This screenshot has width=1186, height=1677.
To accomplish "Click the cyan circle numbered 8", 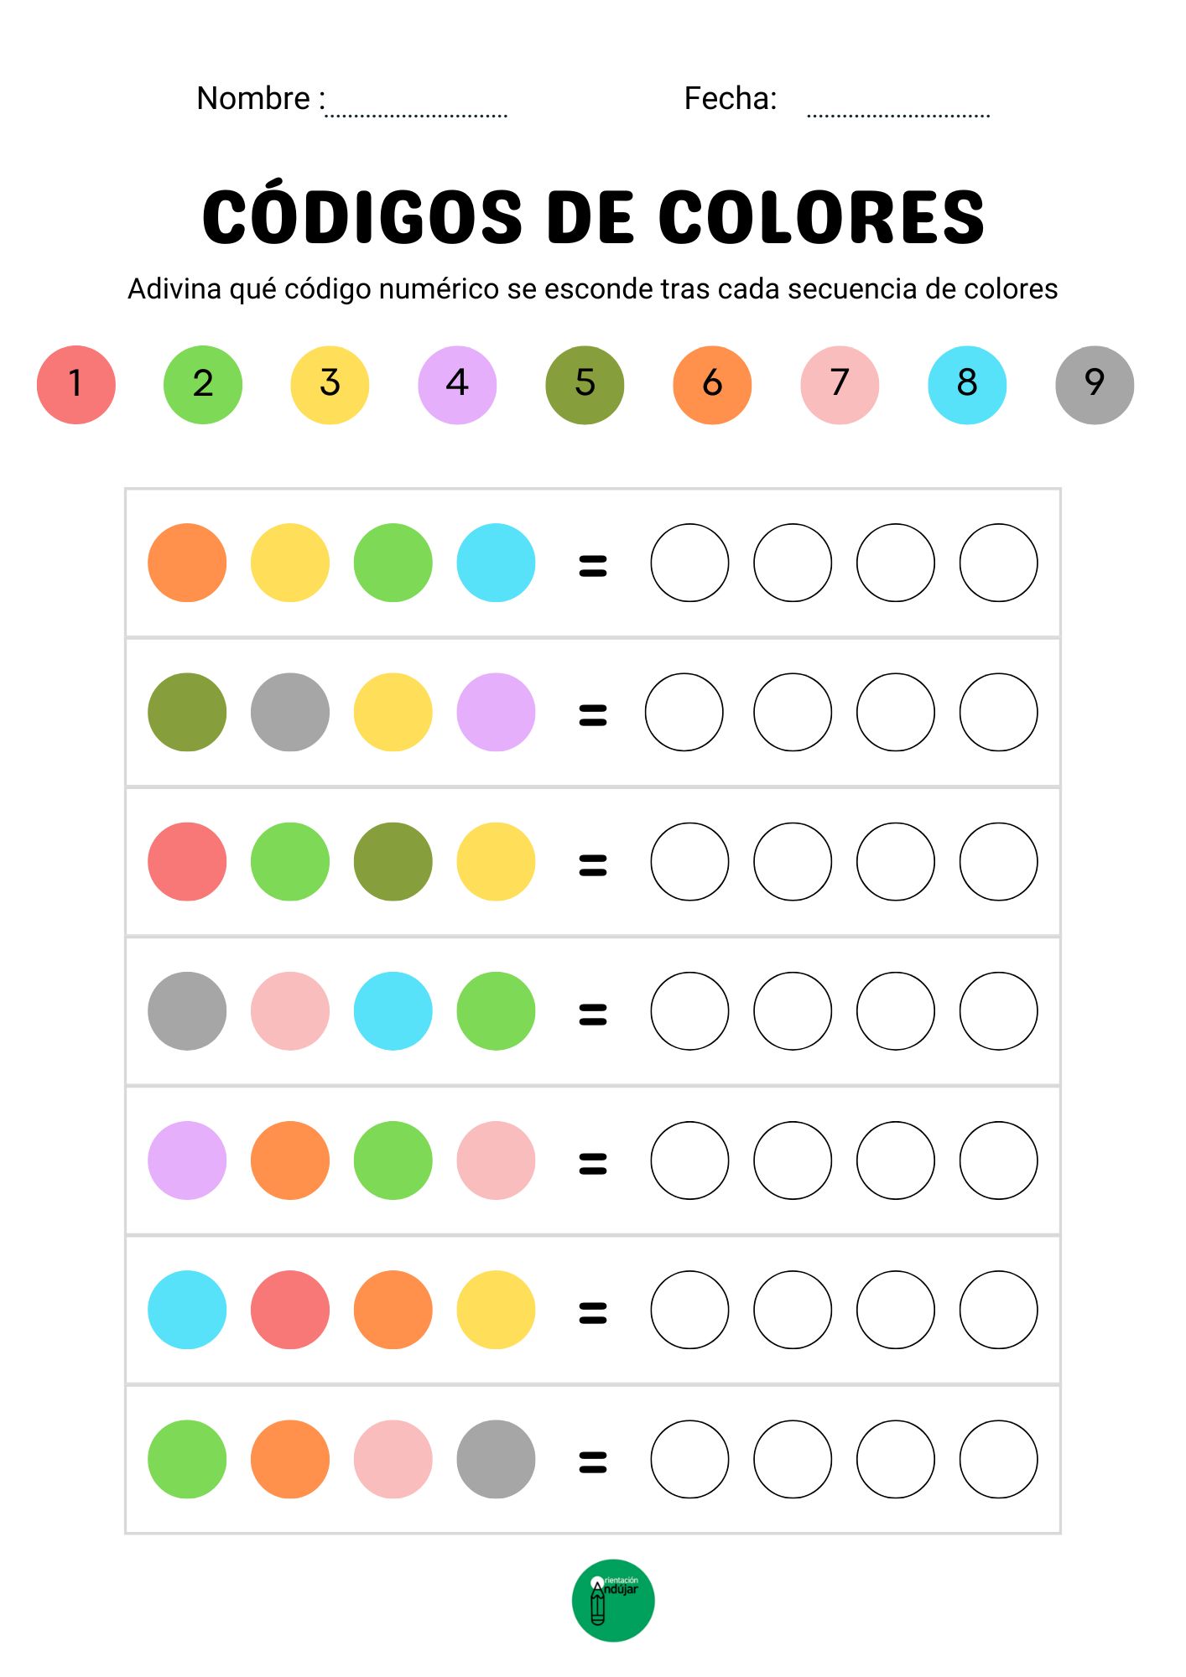I will click(966, 385).
